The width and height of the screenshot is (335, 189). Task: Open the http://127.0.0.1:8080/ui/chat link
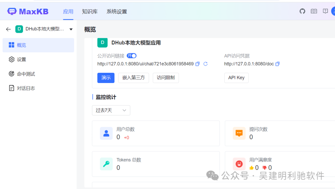click(145, 64)
